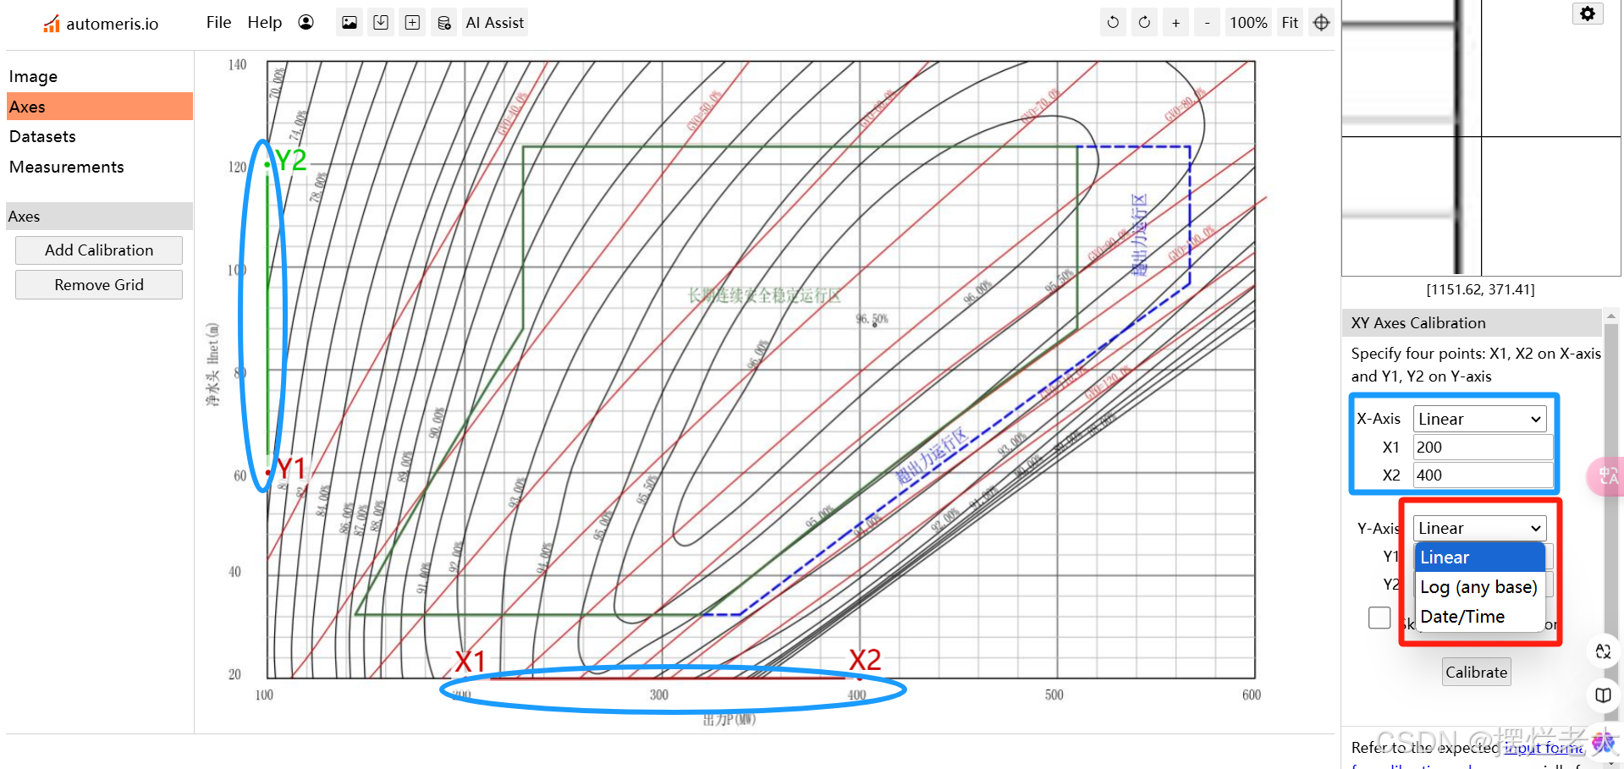Open the X-Axis scale dropdown
This screenshot has width=1624, height=769.
(1480, 419)
